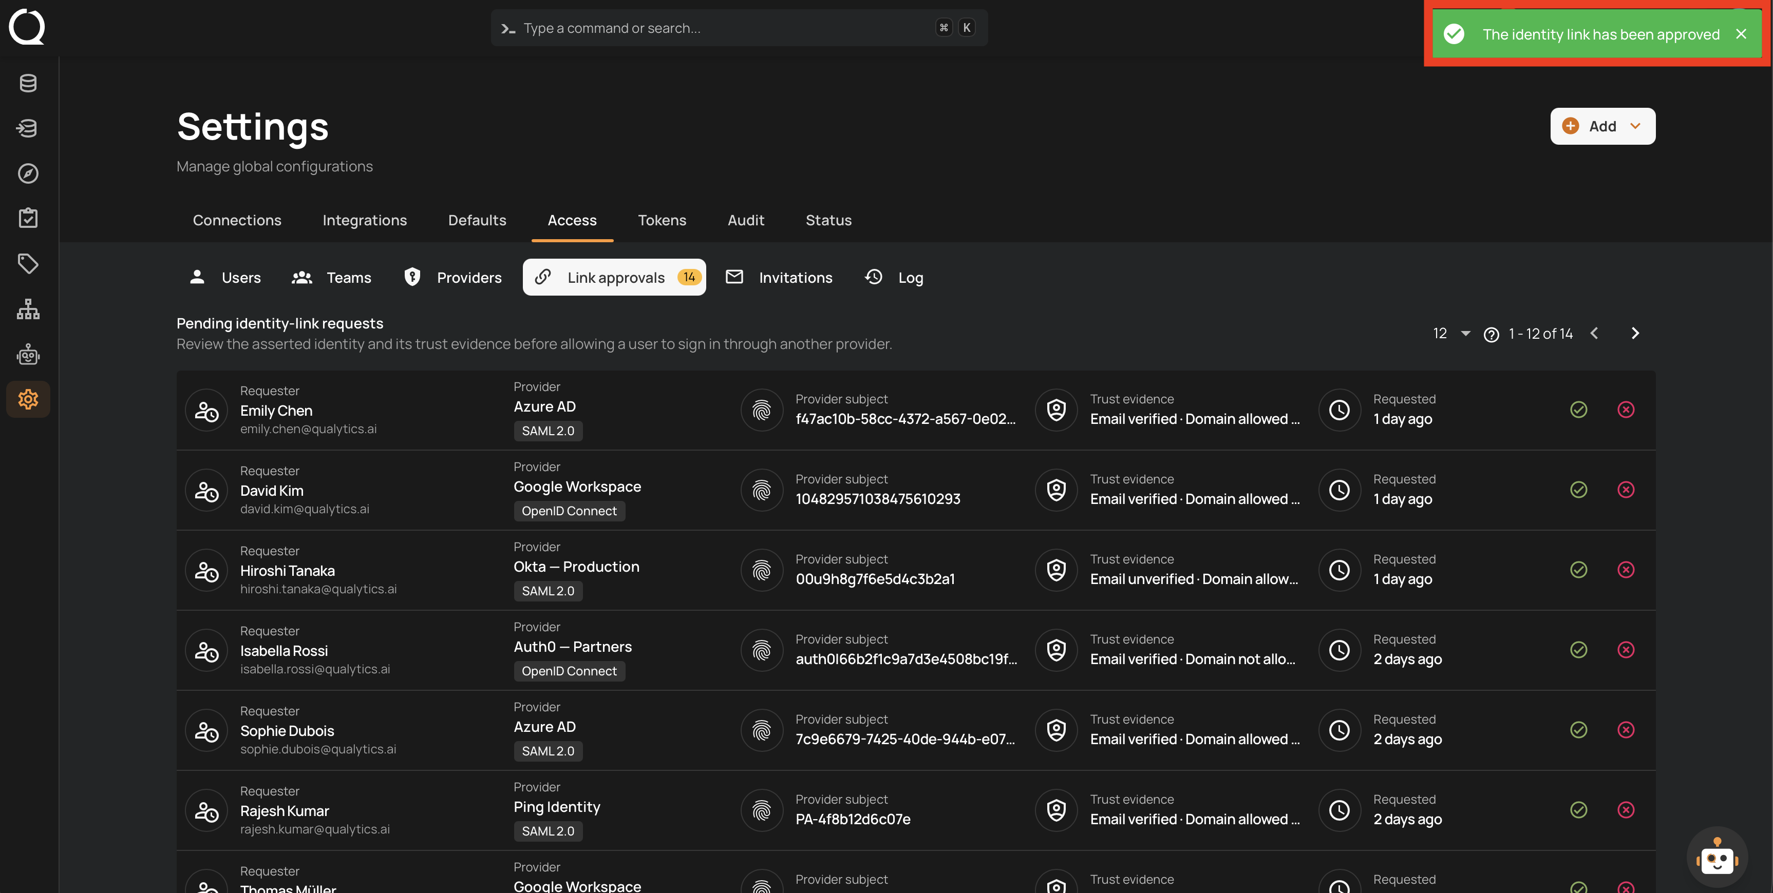The height and width of the screenshot is (893, 1773).
Task: Open the Providers sub-tab
Action: [454, 277]
